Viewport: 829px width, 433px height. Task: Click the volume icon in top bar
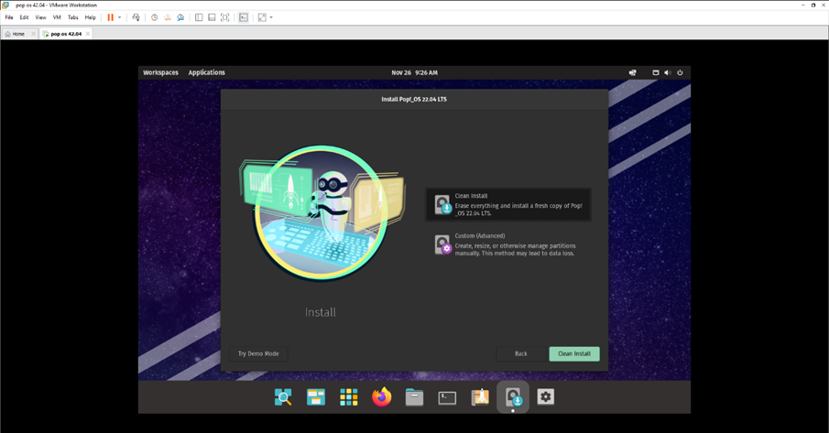click(x=667, y=72)
